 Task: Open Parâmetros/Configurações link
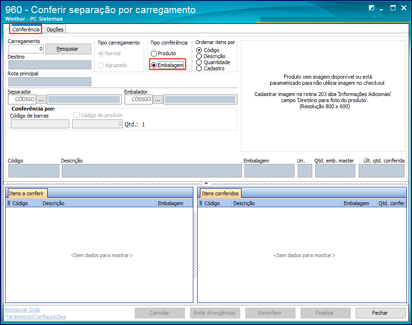point(36,317)
